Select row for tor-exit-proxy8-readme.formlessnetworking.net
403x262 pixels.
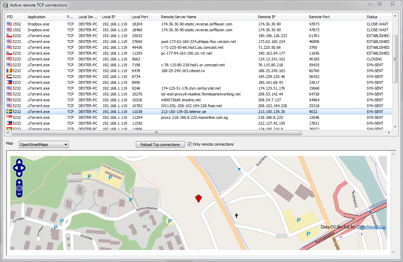point(200,94)
